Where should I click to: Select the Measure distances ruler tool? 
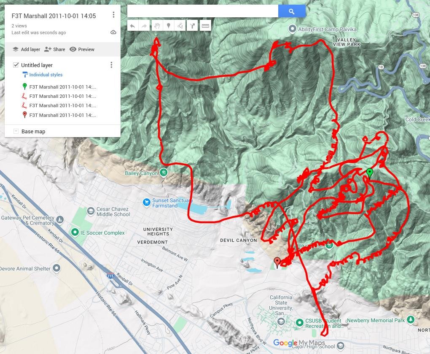click(205, 26)
